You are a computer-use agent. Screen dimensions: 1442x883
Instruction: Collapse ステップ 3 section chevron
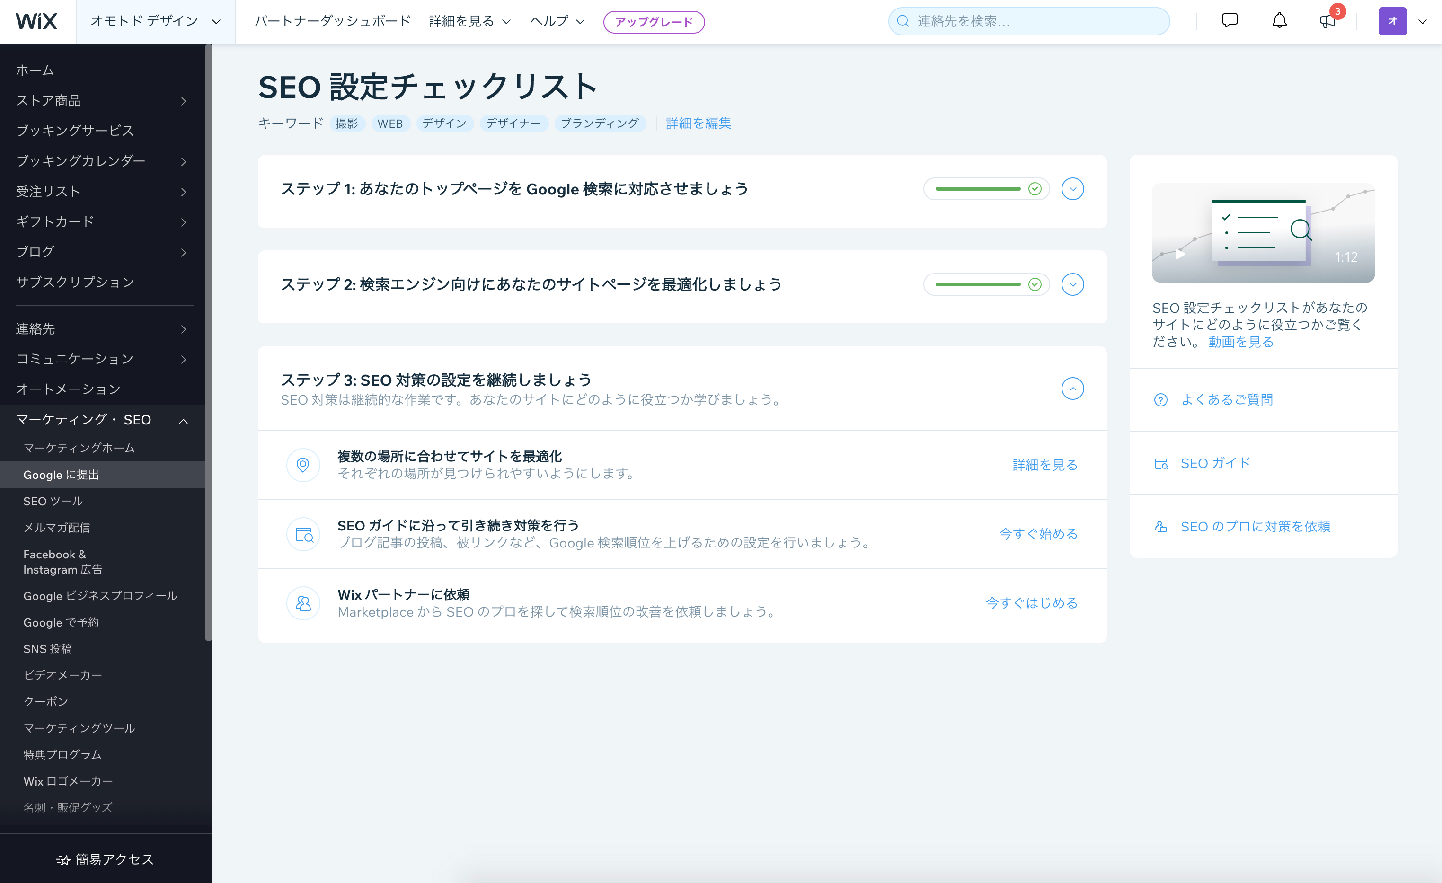pyautogui.click(x=1072, y=389)
